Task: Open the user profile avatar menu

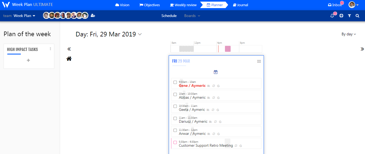Action: pyautogui.click(x=354, y=5)
